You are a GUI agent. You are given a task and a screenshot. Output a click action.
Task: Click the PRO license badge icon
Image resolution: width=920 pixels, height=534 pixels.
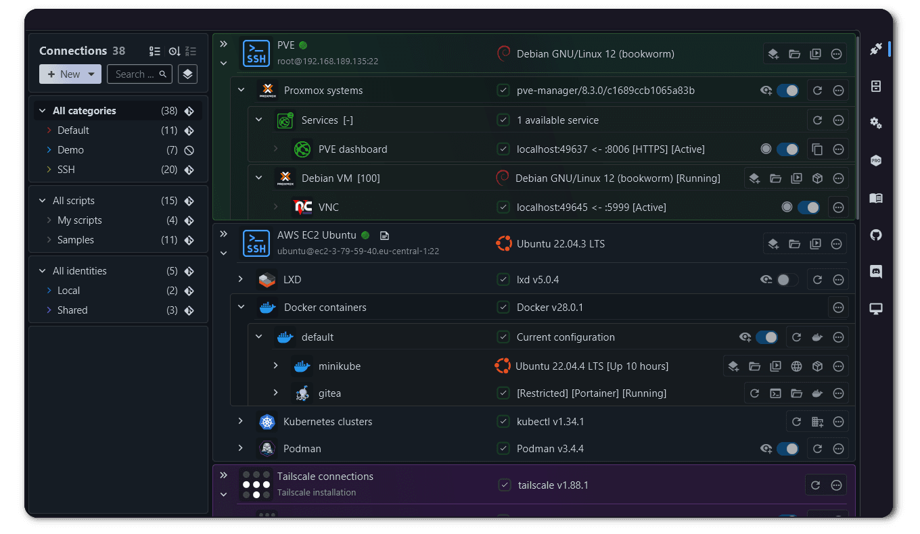click(x=876, y=161)
